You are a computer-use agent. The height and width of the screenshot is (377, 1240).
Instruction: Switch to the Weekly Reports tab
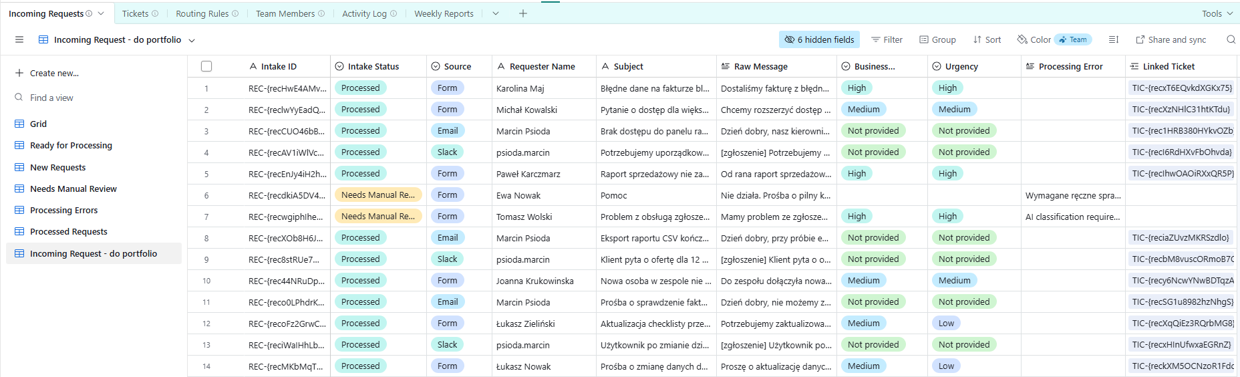pos(444,13)
